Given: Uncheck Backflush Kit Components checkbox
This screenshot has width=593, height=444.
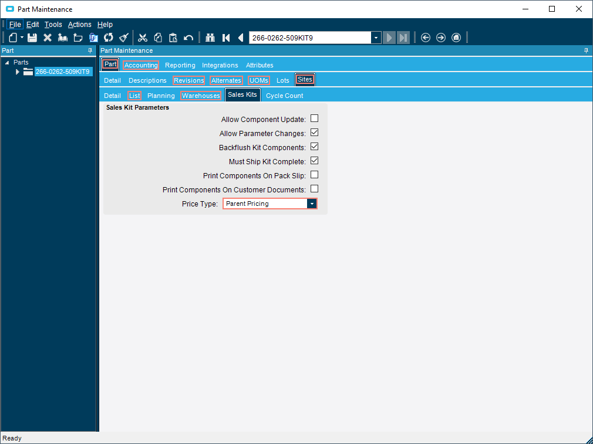Looking at the screenshot, I should (x=314, y=147).
